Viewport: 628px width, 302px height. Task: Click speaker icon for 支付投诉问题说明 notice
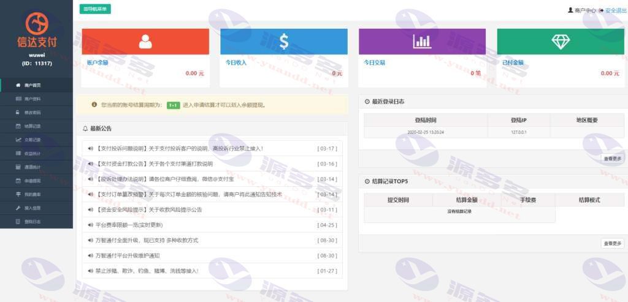(x=90, y=148)
